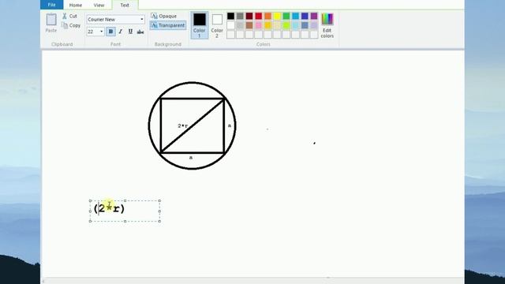
Task: Pick the blue-gray color swatch
Action: (x=305, y=25)
